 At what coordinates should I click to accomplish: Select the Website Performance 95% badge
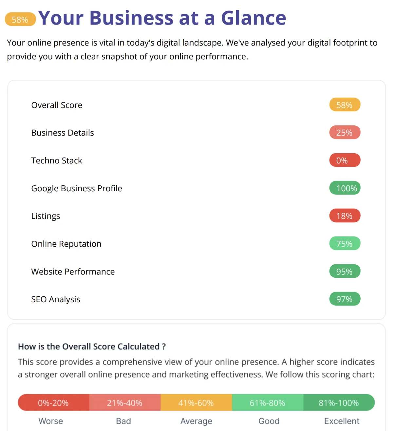click(345, 271)
